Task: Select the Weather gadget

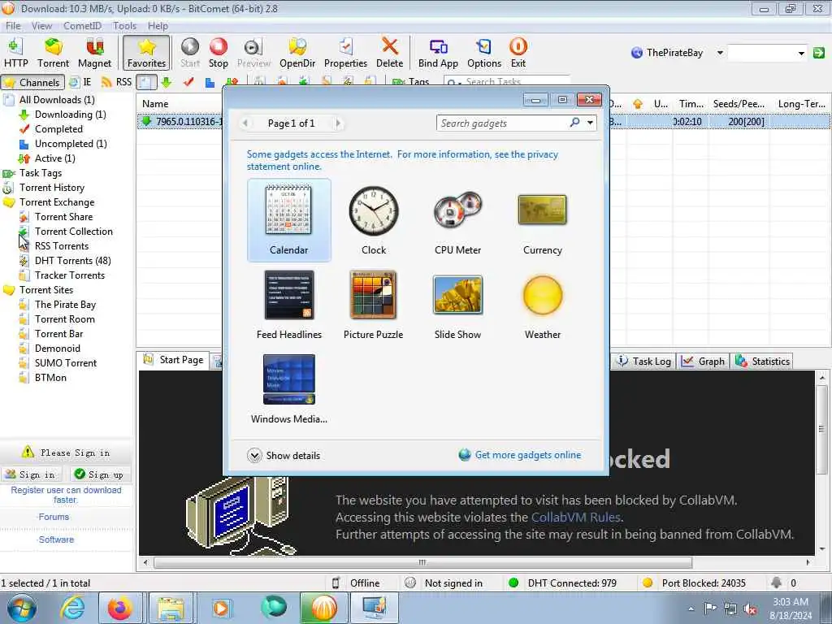Action: [x=542, y=305]
